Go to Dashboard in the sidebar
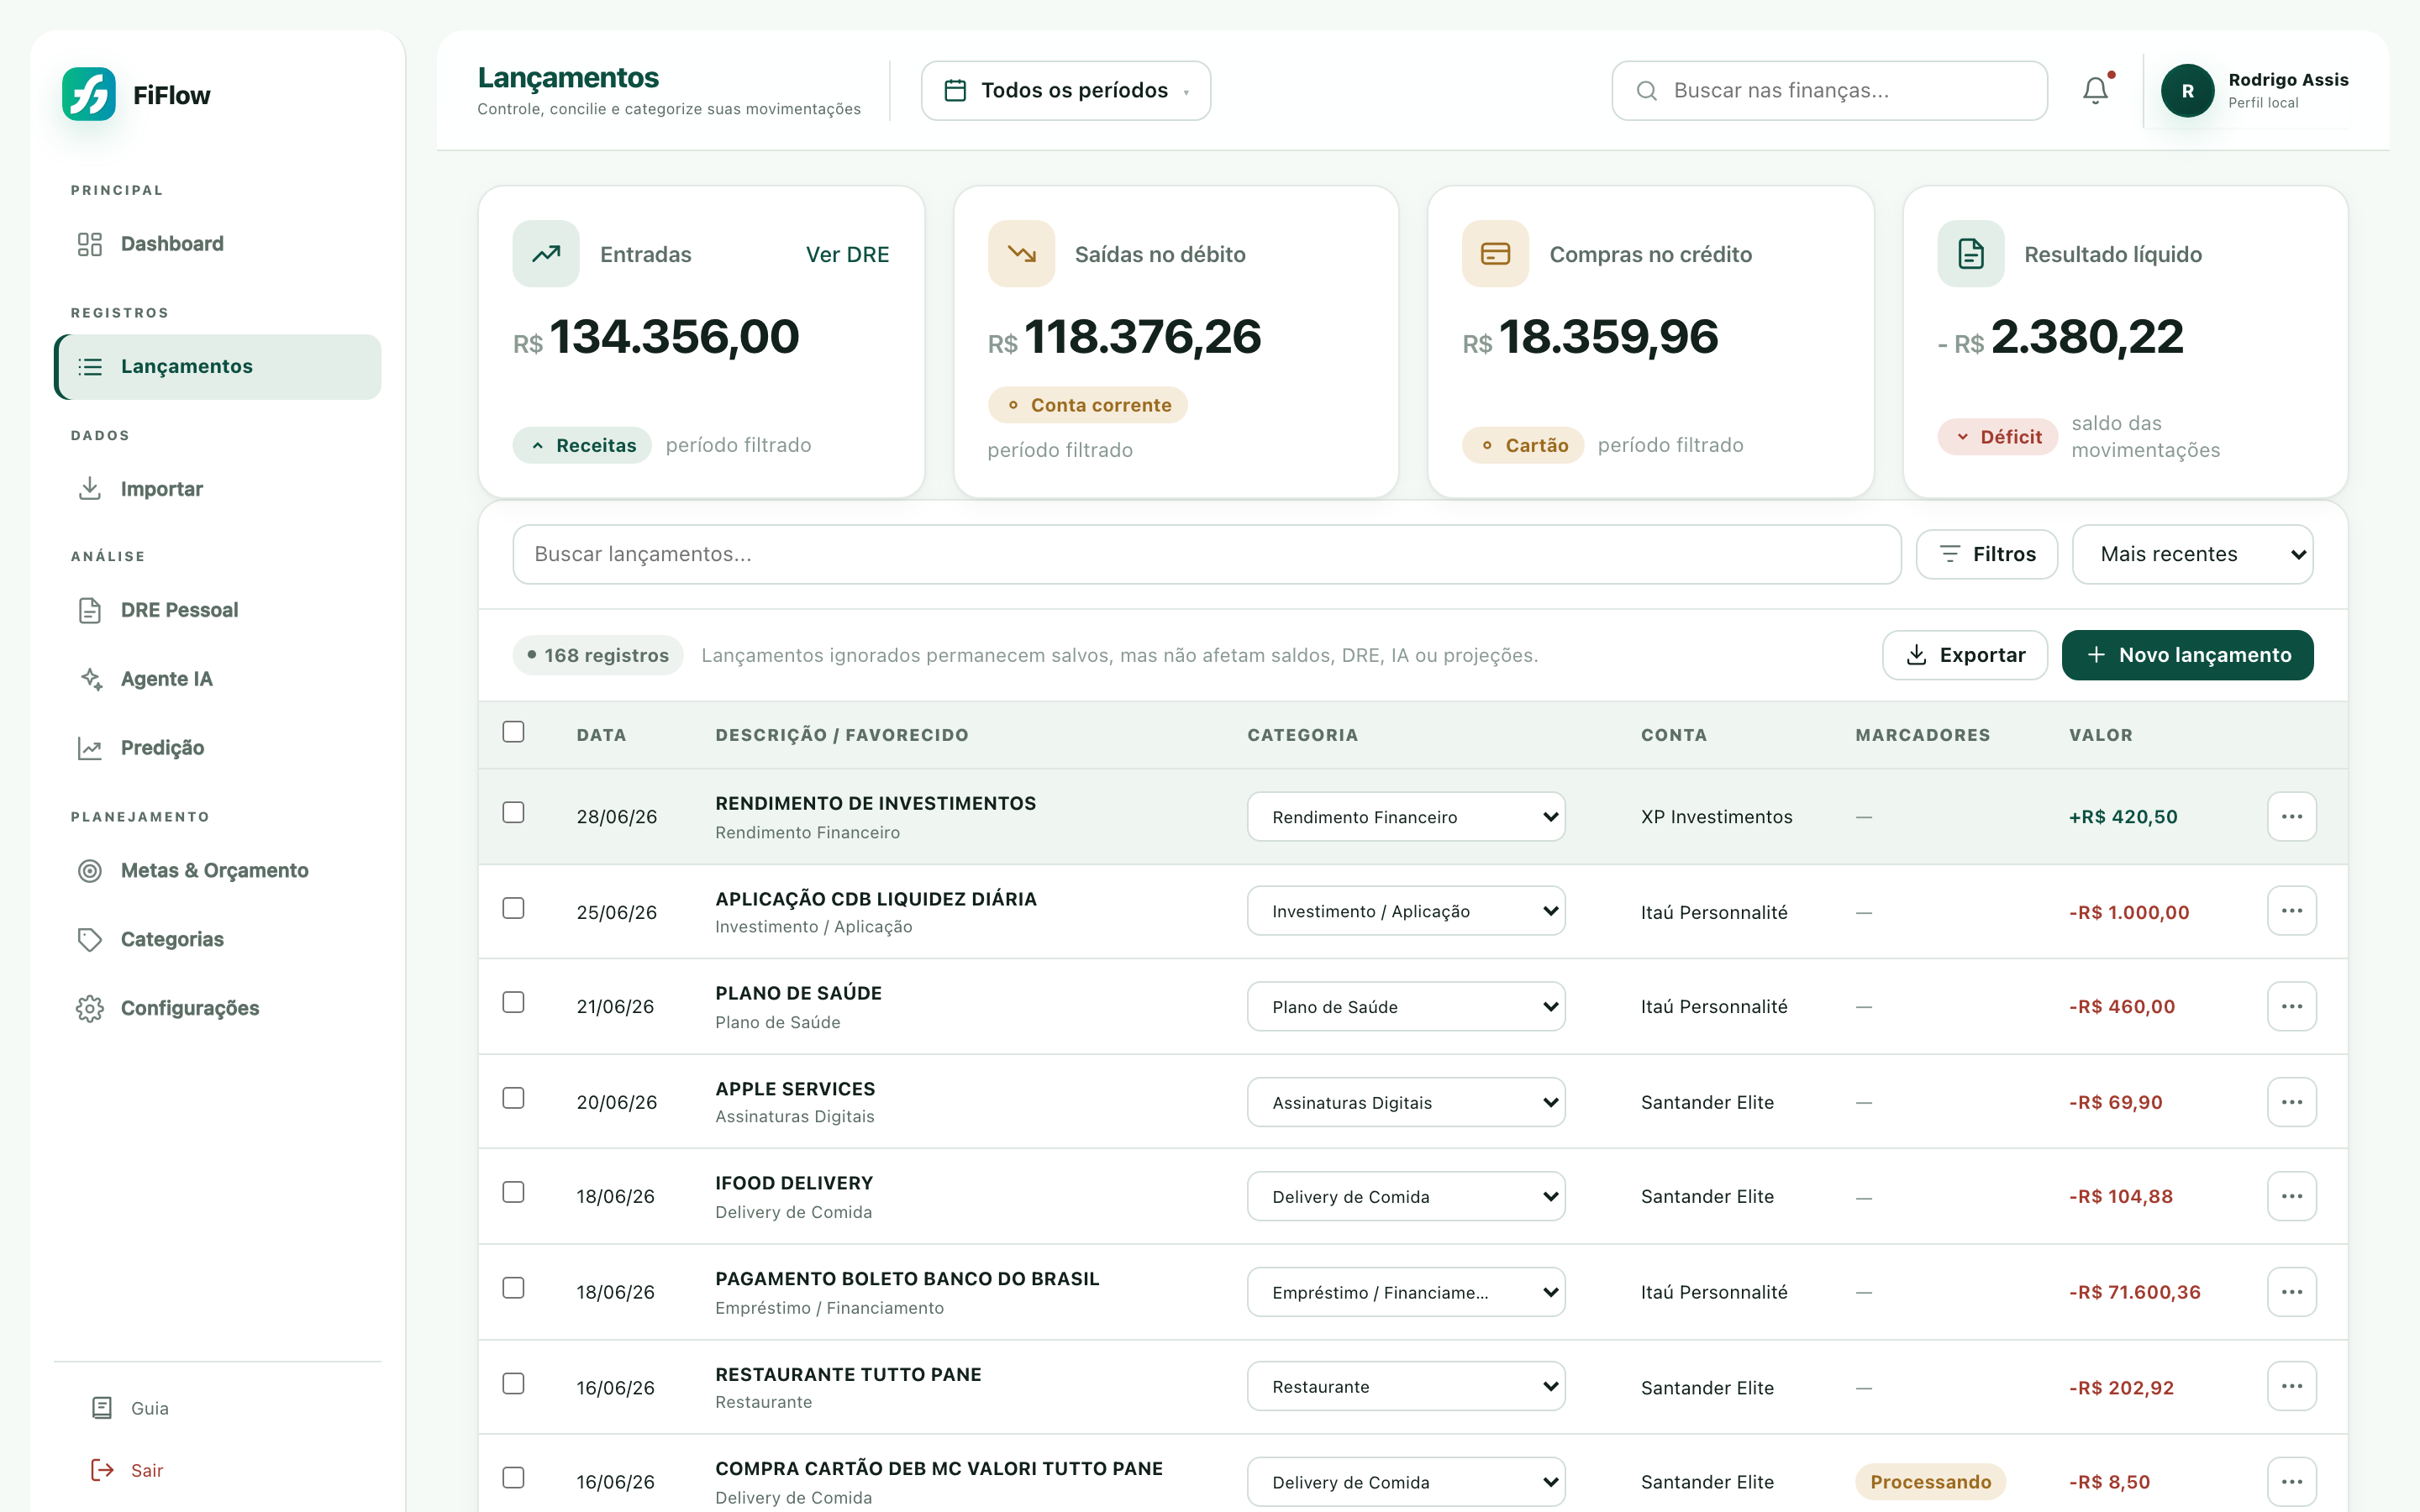2420x1512 pixels. pos(217,244)
